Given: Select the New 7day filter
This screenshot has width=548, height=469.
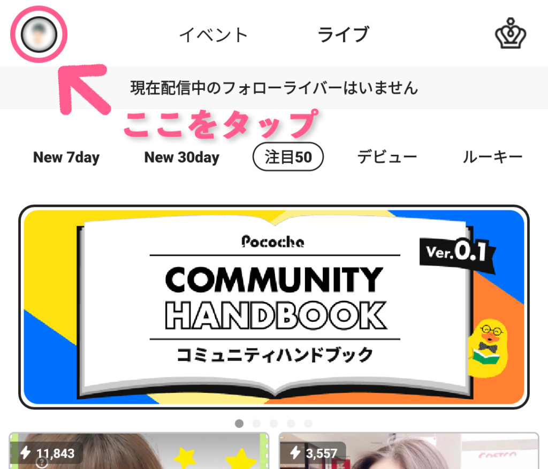Looking at the screenshot, I should point(66,157).
